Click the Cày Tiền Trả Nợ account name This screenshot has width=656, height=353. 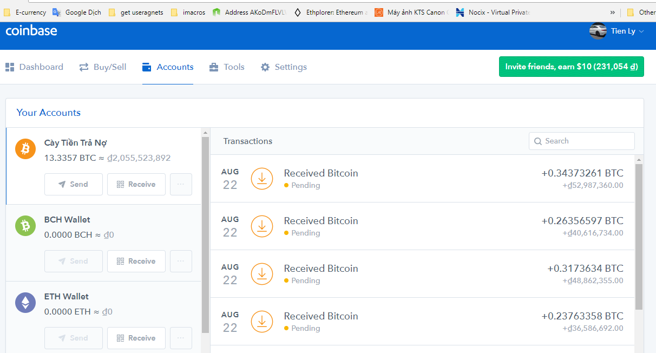click(x=76, y=143)
